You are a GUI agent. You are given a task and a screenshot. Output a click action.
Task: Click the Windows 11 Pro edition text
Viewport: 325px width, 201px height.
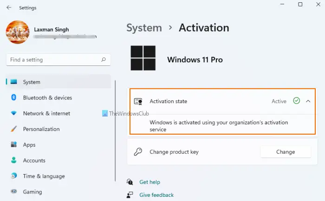195,60
